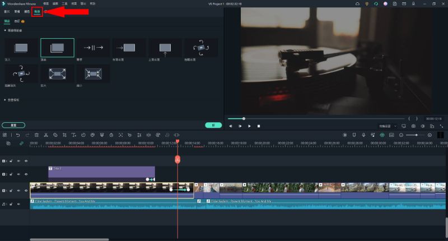Collapse the expanded preset animations section
The width and height of the screenshot is (448, 241).
pyautogui.click(x=5, y=30)
